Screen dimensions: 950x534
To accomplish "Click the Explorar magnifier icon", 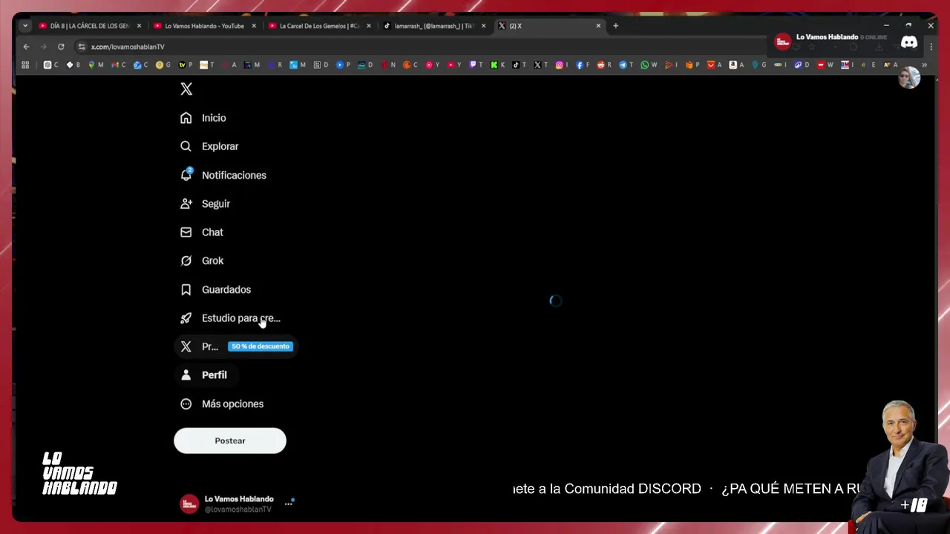I will point(186,146).
